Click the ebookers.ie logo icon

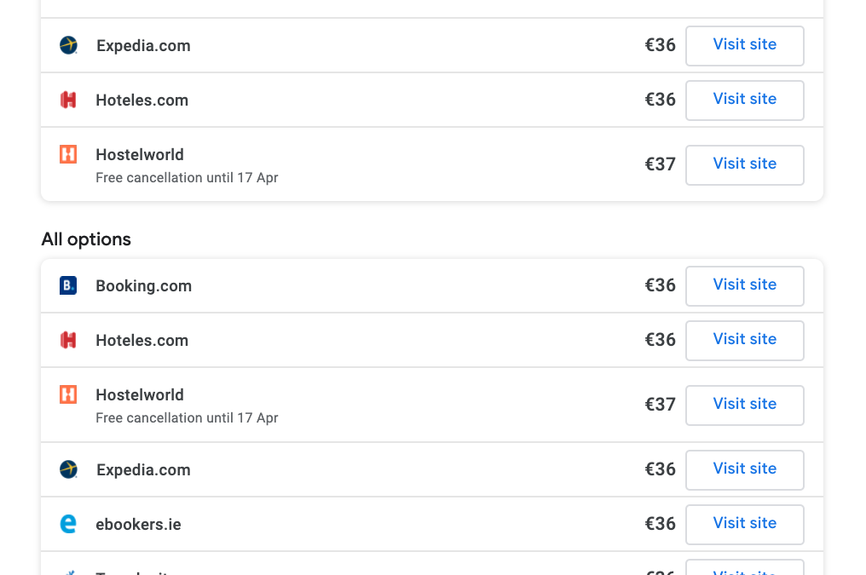point(68,524)
